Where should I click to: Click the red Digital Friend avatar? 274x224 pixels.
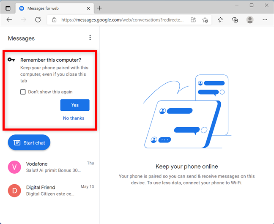[14, 191]
